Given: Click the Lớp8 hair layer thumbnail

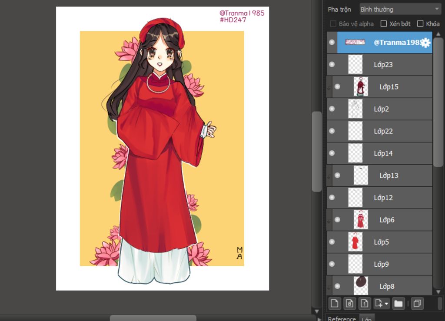Looking at the screenshot, I should 361,285.
